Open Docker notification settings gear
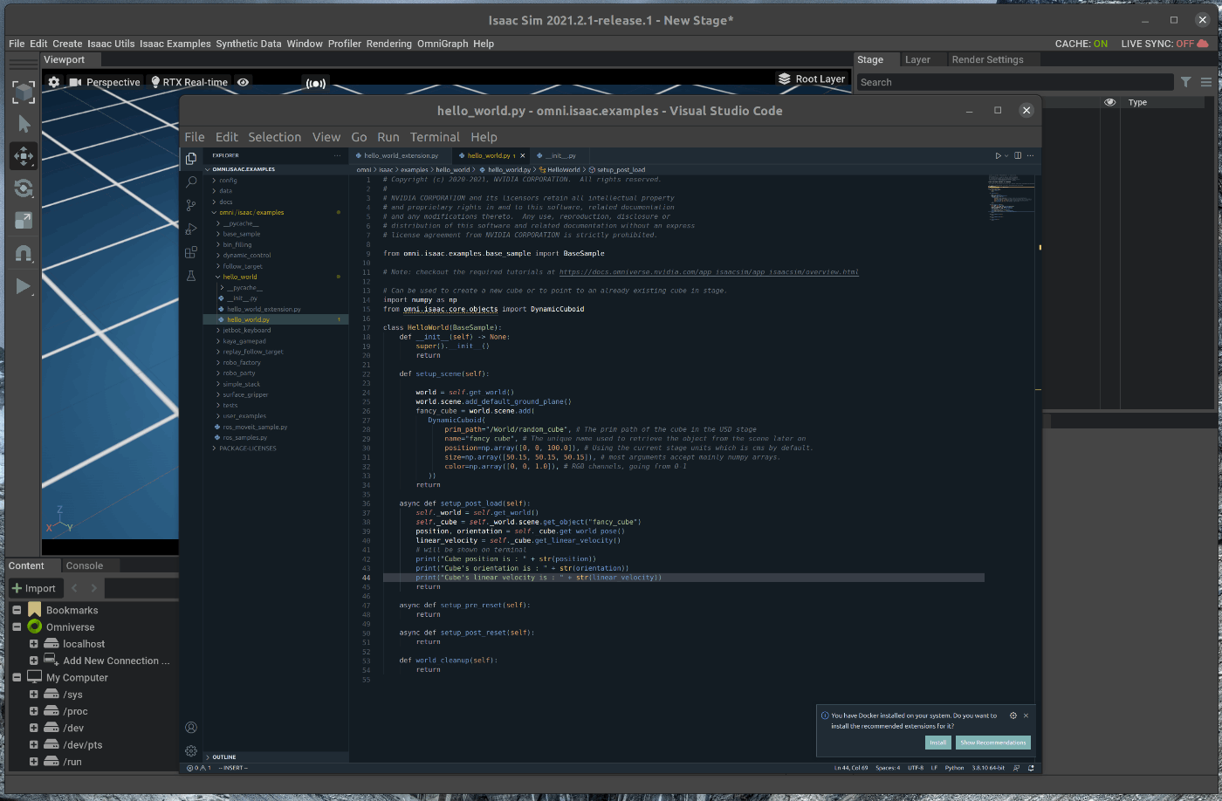Viewport: 1222px width, 801px height. (1013, 715)
